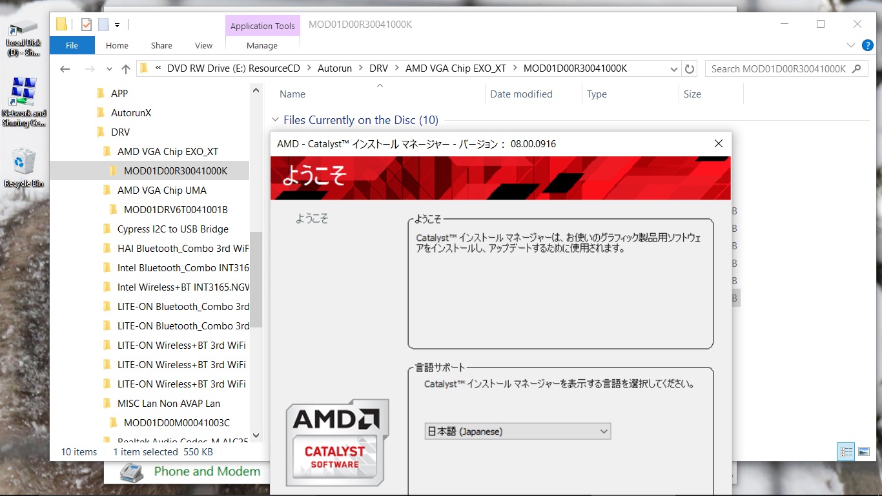882x496 pixels.
Task: Click scroll-down arrow of navigation pane
Action: (x=256, y=436)
